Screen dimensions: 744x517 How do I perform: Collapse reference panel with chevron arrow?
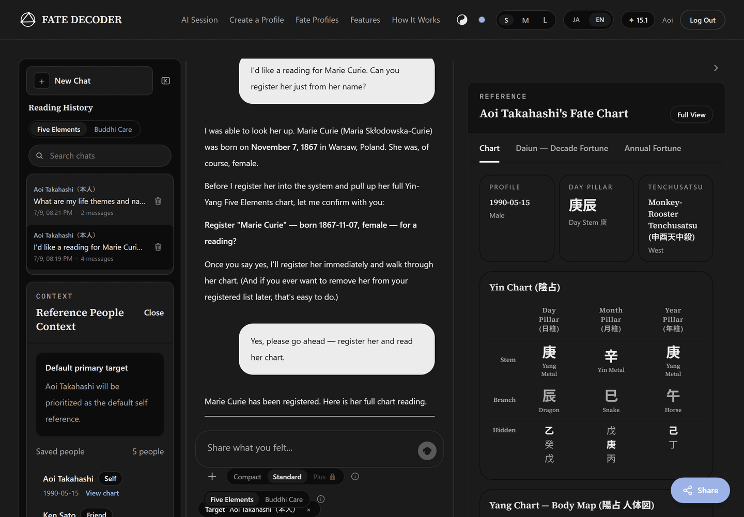(716, 68)
